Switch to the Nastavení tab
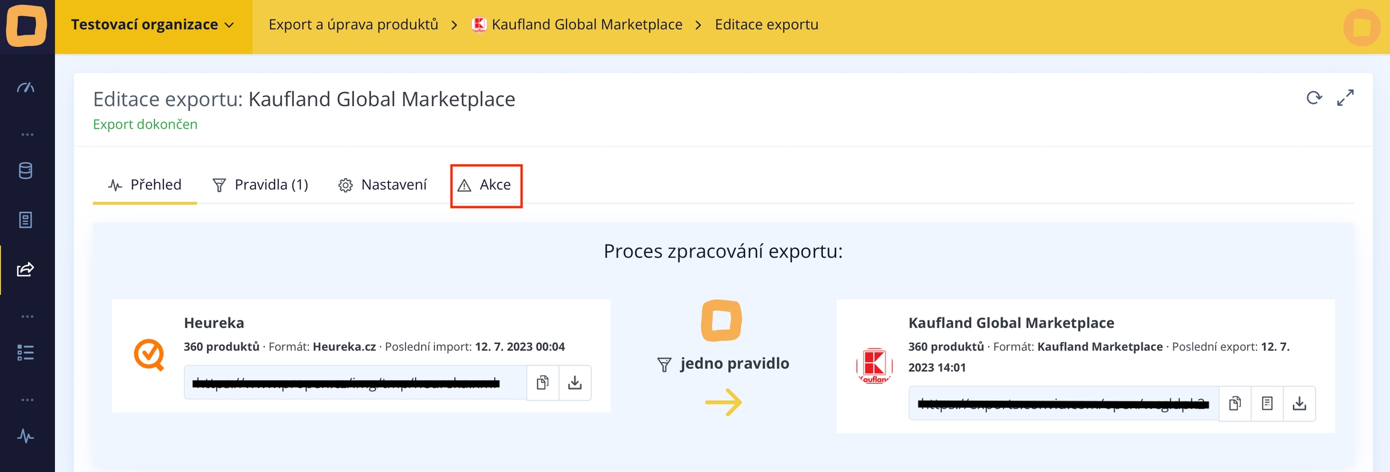Image resolution: width=1390 pixels, height=472 pixels. (382, 185)
